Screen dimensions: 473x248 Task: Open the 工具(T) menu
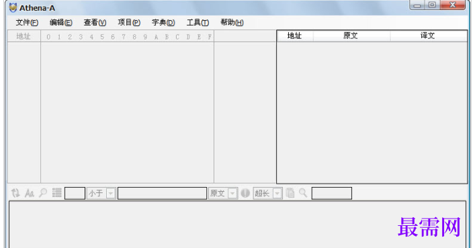point(198,23)
